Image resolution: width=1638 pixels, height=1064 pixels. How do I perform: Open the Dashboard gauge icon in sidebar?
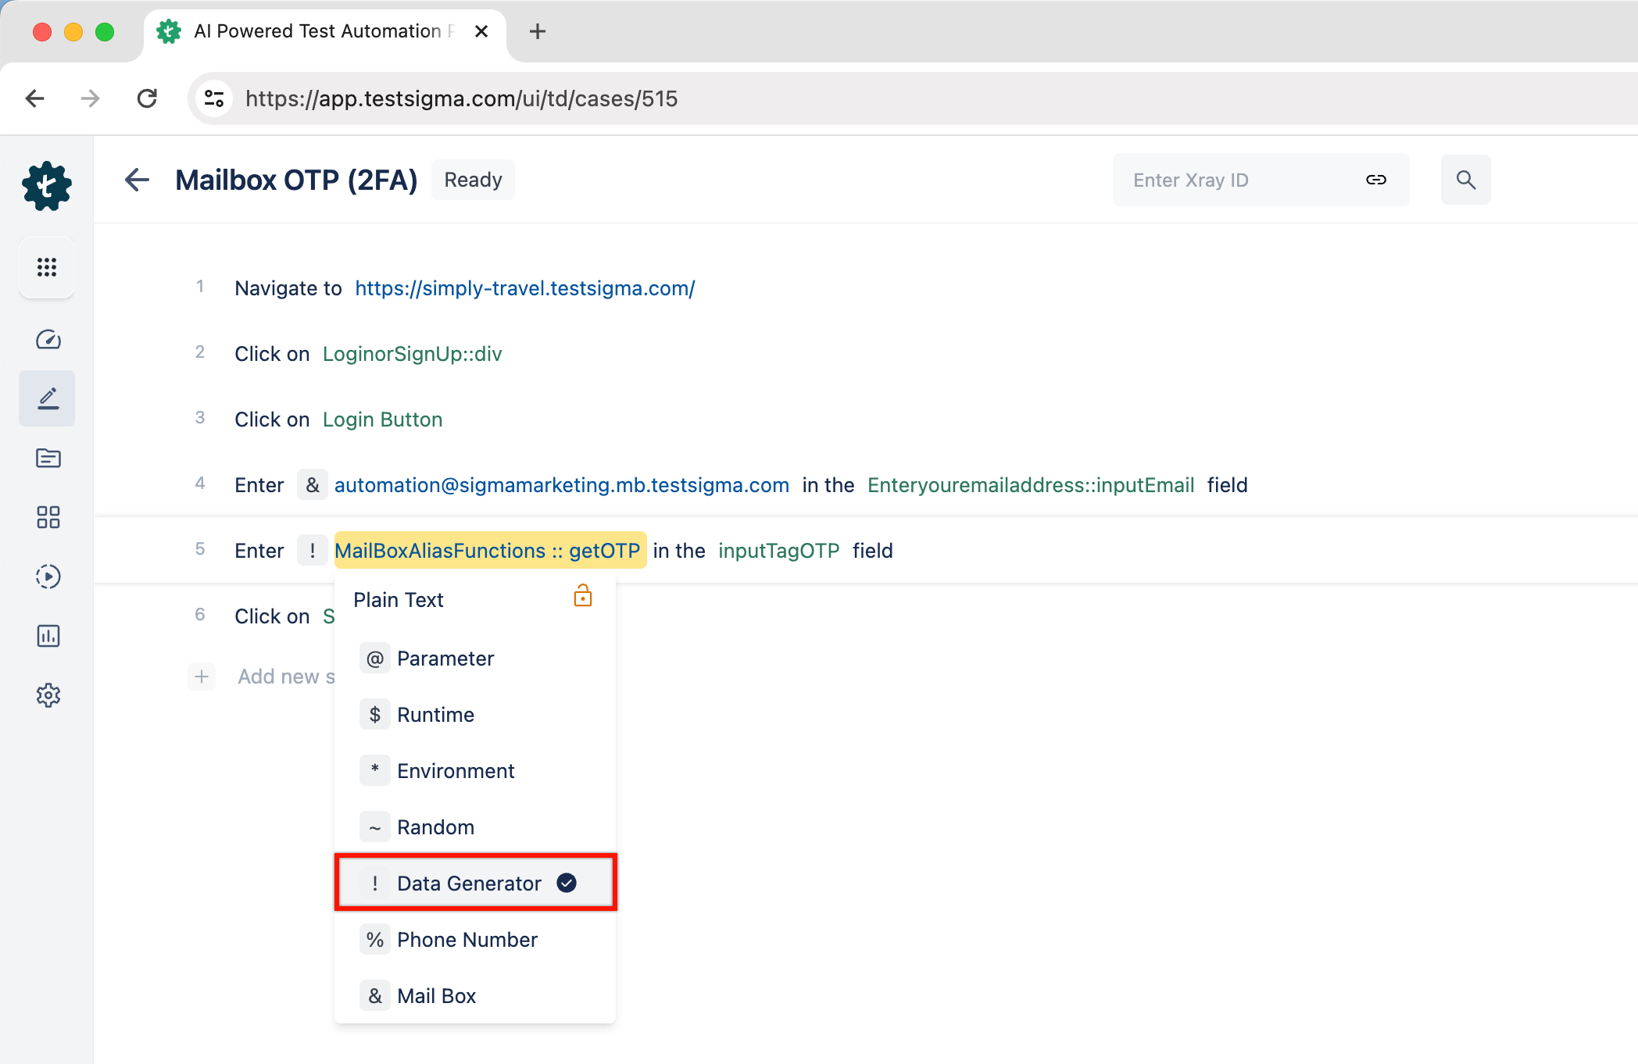(x=48, y=339)
